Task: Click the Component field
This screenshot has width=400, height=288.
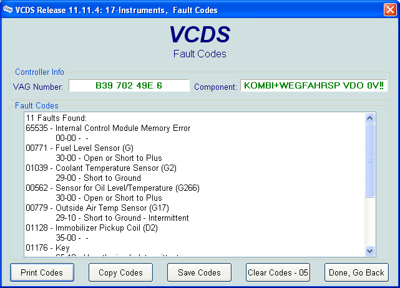Action: click(x=314, y=85)
